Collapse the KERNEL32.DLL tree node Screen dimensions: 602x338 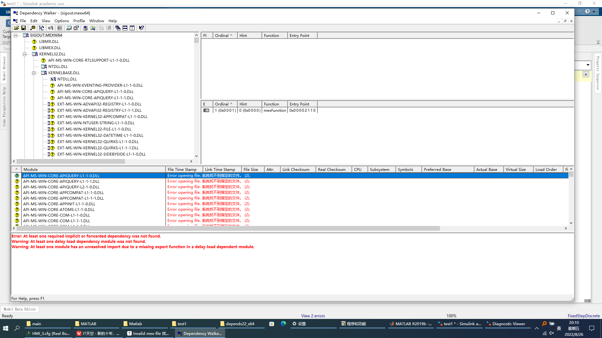(x=24, y=54)
